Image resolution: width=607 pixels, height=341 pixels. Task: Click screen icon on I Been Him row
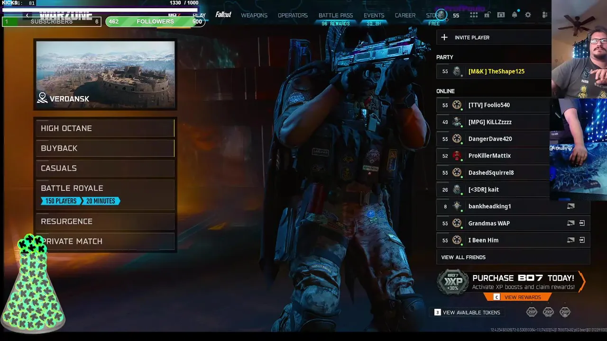[x=571, y=240]
